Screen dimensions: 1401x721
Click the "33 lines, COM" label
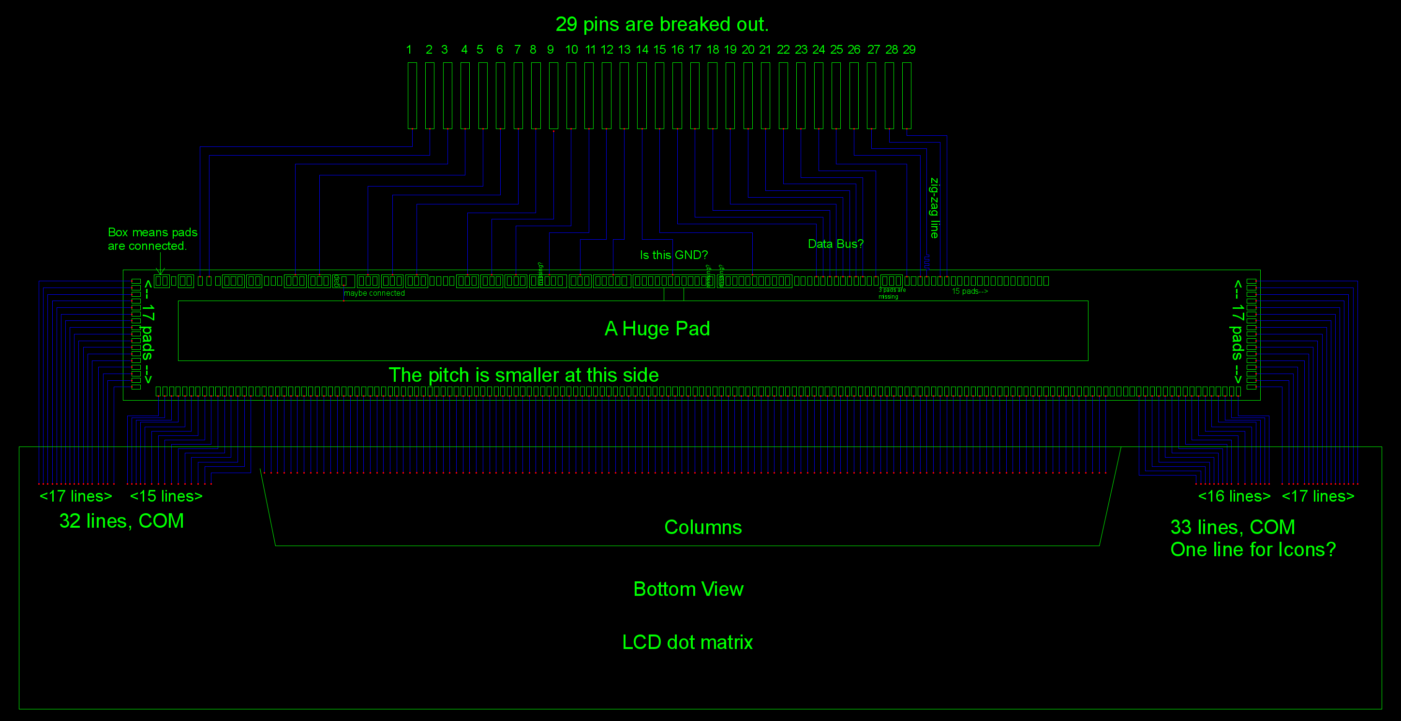click(1232, 528)
